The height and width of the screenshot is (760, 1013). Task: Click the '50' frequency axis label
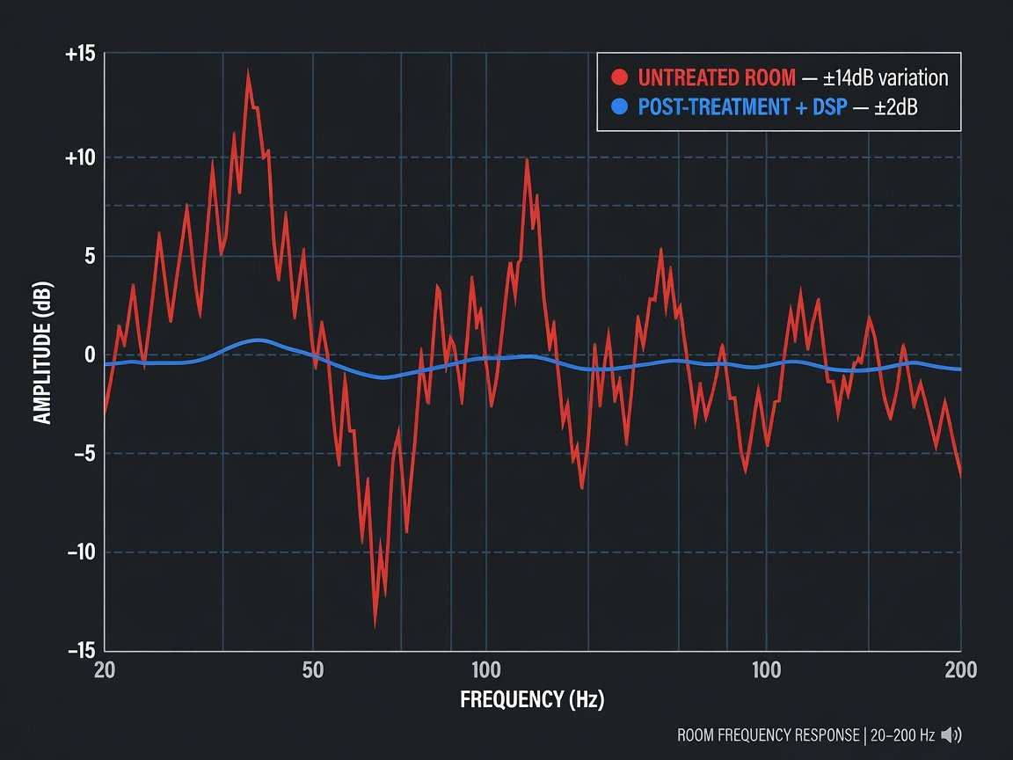(x=313, y=670)
